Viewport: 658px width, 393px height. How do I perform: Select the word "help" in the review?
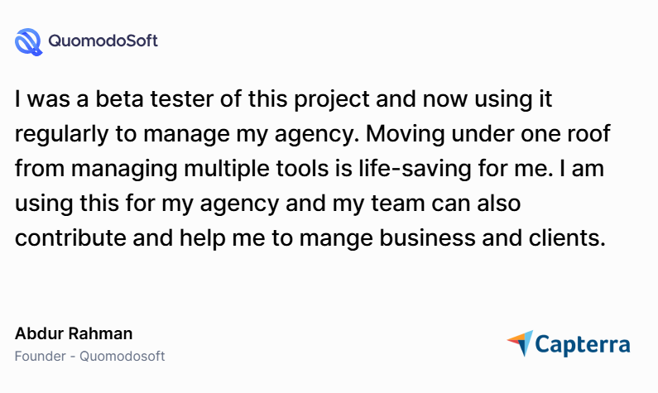pyautogui.click(x=214, y=239)
